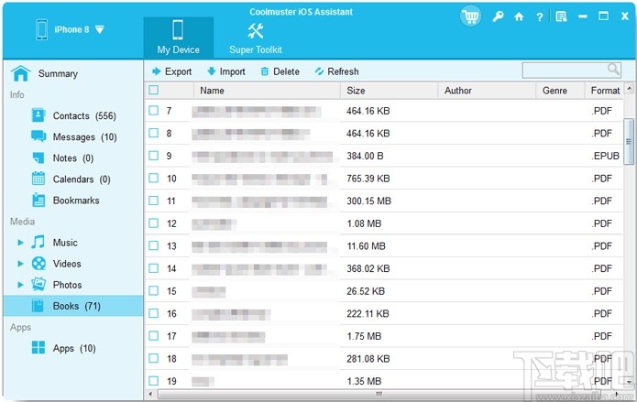
Task: Open Apps (10) category
Action: pos(73,348)
